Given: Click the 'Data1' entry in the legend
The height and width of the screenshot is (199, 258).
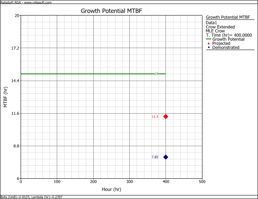Looking at the screenshot, I should (212, 23).
